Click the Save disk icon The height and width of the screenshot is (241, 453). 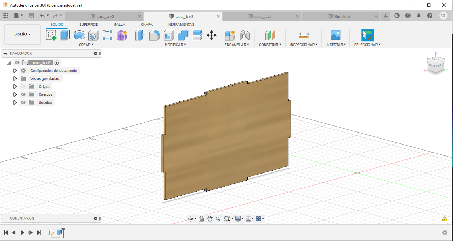coord(31,16)
